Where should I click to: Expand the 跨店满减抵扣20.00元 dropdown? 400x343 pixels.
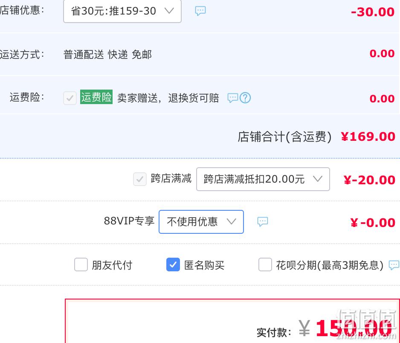pyautogui.click(x=263, y=179)
